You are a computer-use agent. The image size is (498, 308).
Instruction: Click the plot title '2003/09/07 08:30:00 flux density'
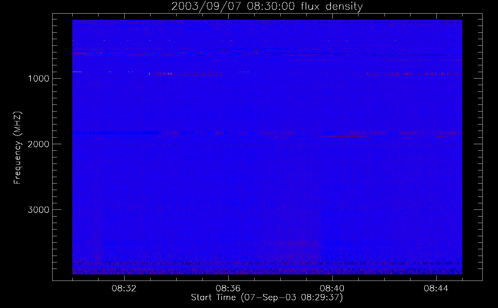pyautogui.click(x=267, y=6)
